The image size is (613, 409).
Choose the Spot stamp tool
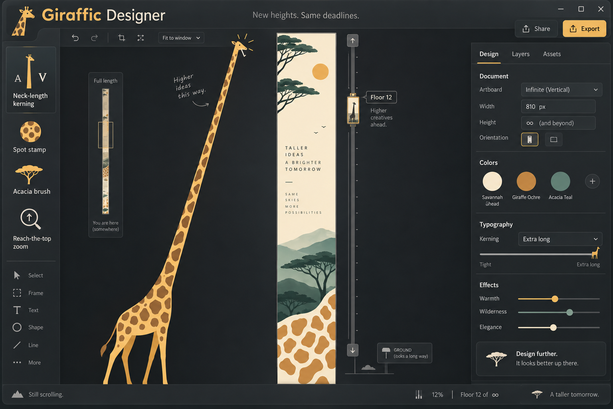coord(31,137)
